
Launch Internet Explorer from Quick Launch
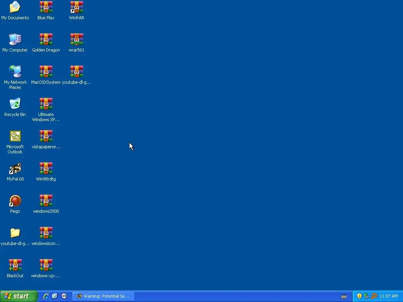tap(46, 296)
